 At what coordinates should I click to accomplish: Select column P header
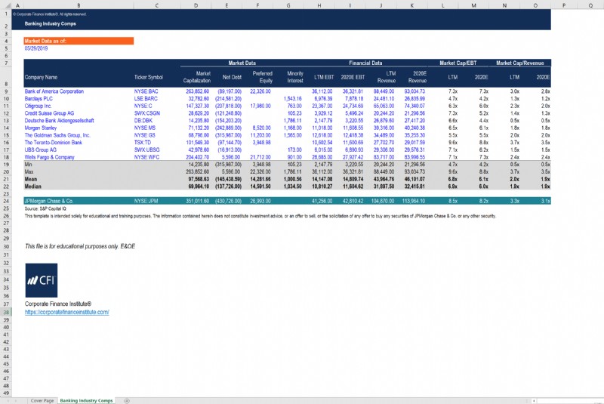point(564,5)
